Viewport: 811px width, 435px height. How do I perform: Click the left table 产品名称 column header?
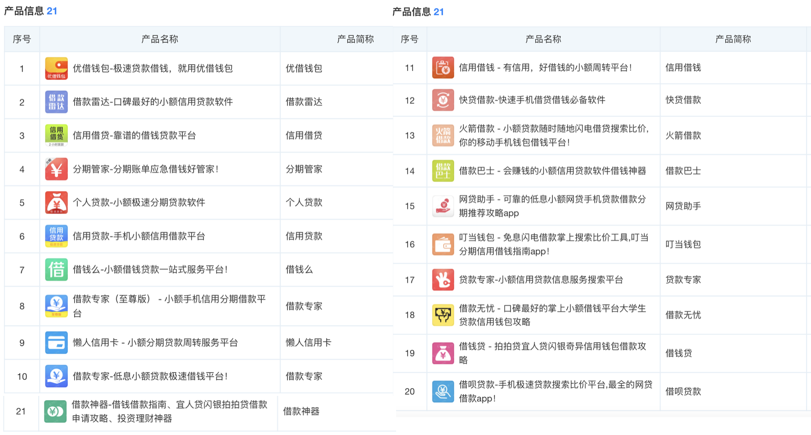(x=159, y=40)
